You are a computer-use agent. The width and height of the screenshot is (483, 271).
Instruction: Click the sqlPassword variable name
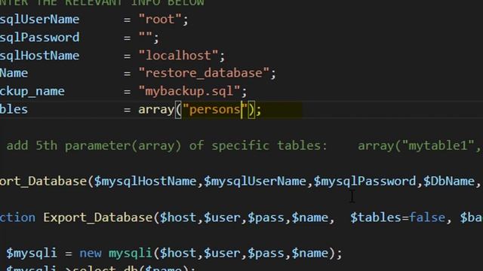[x=40, y=38]
